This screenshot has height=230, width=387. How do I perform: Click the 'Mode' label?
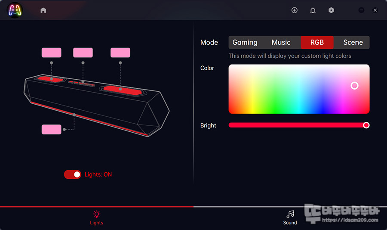pos(209,42)
